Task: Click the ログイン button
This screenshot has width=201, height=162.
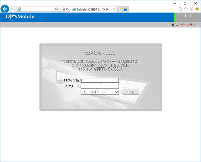Action: tap(131, 92)
